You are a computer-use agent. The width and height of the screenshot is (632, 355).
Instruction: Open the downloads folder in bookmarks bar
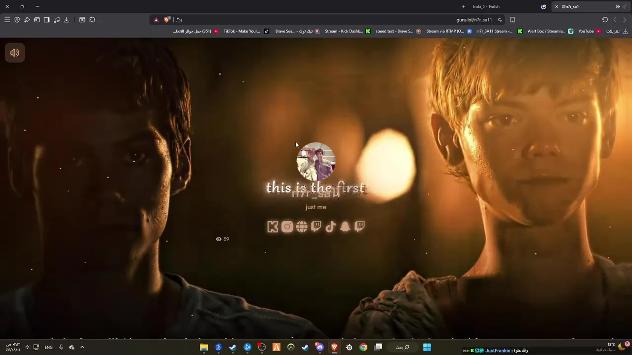pos(617,31)
